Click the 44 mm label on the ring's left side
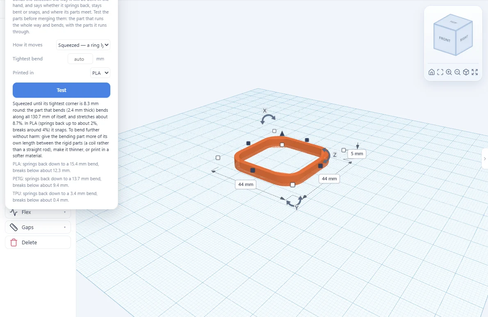The width and height of the screenshot is (488, 317). (246, 184)
